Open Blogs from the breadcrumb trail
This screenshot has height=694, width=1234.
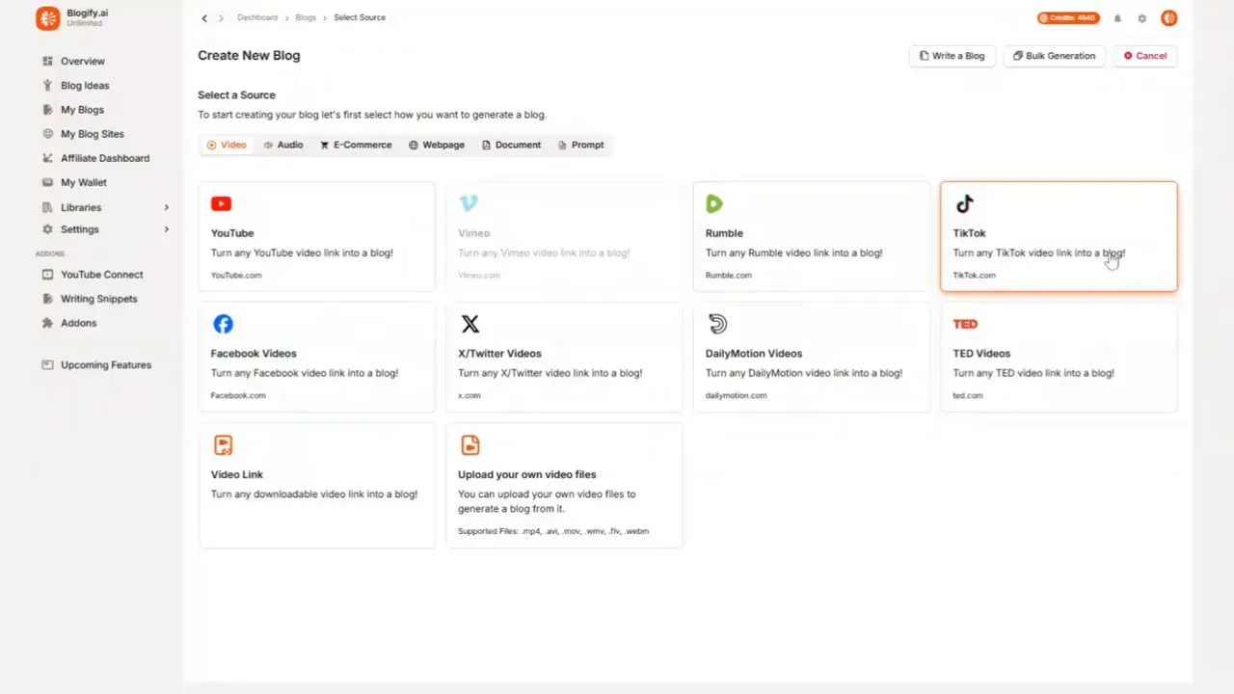[306, 17]
